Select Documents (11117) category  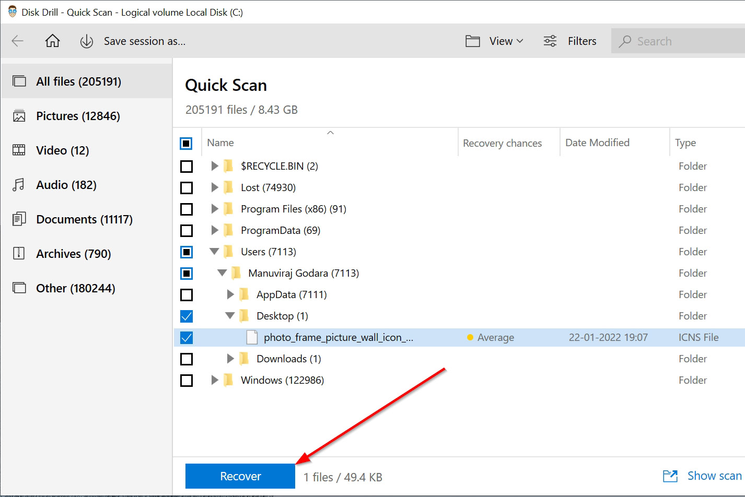coord(87,219)
